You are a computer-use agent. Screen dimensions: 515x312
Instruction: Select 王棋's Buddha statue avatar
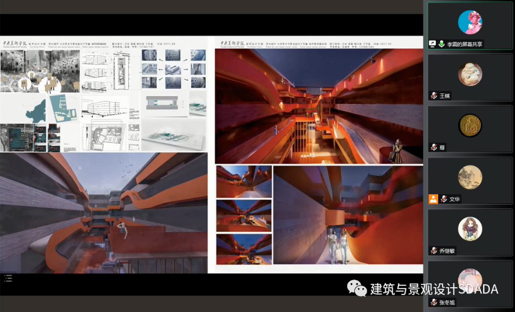click(x=470, y=74)
